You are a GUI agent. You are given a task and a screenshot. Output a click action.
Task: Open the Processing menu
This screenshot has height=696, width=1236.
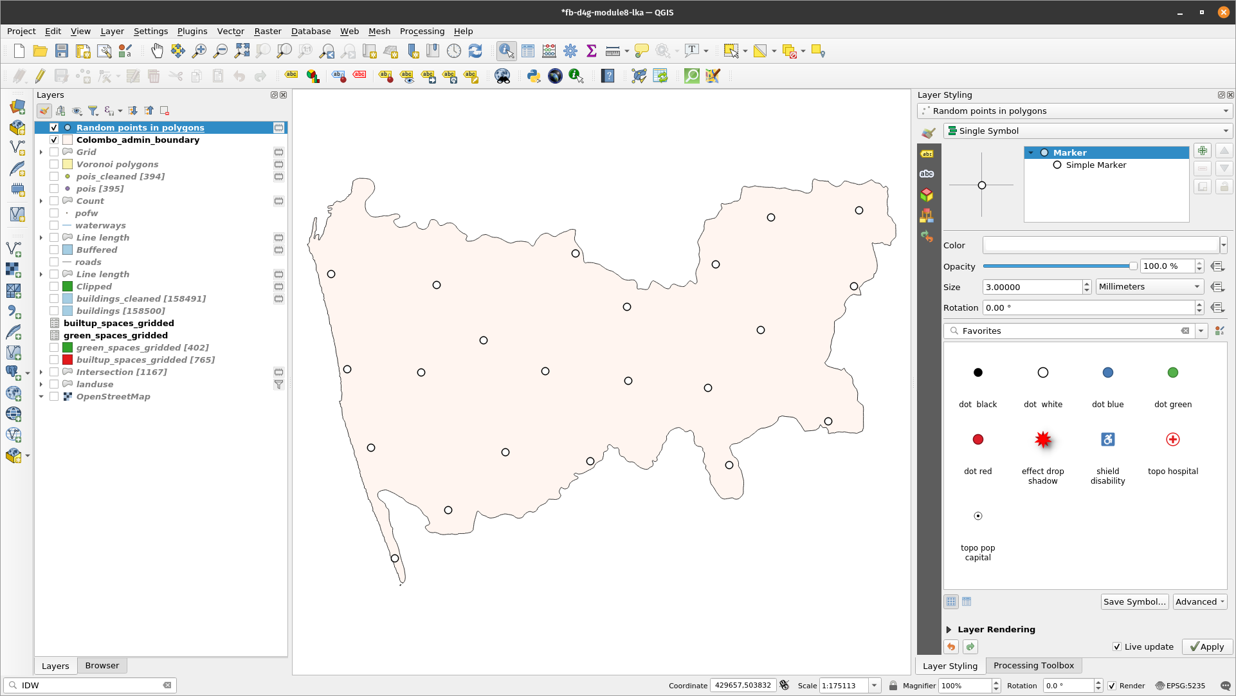(421, 31)
